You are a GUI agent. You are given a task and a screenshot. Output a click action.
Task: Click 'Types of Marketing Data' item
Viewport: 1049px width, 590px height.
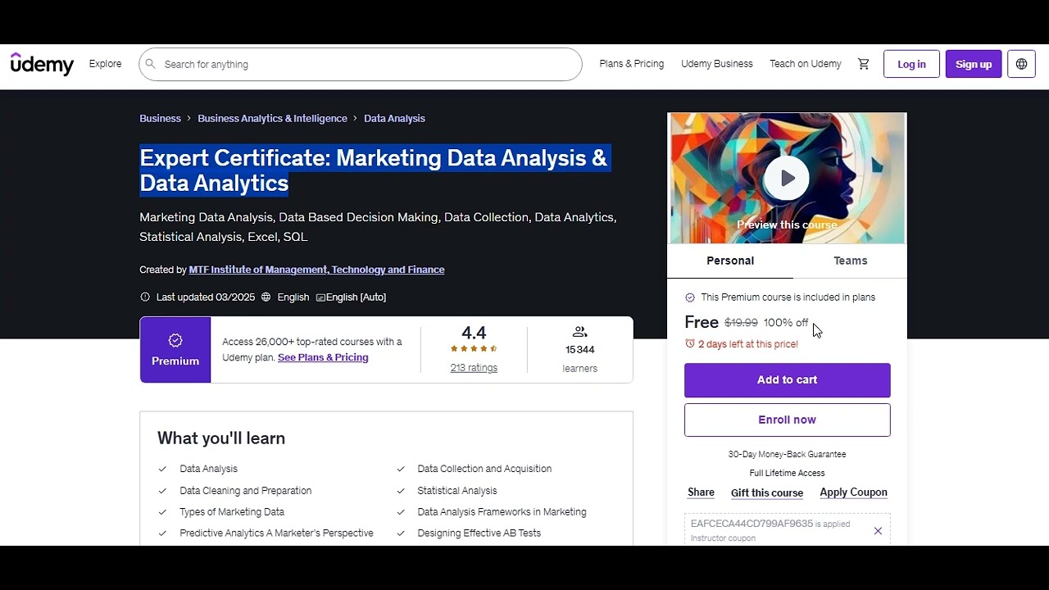(x=232, y=512)
